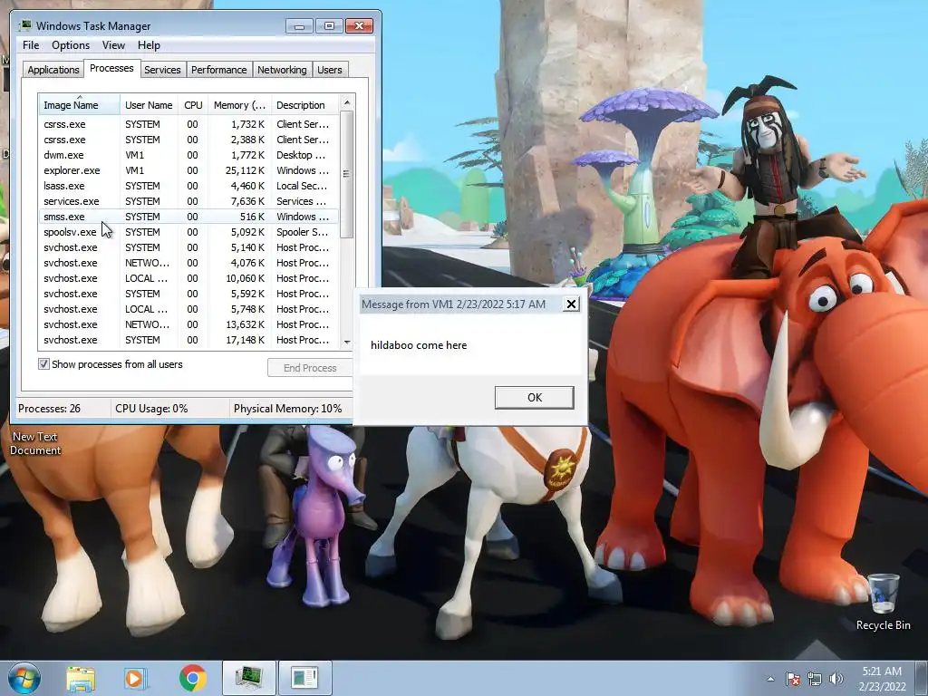Click the process list scrollbar thumb
The width and height of the screenshot is (928, 696).
pos(347,174)
